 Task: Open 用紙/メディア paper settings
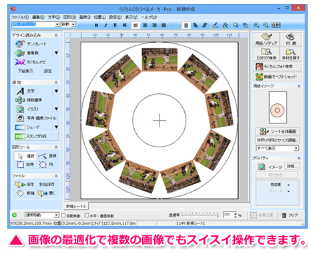pyautogui.click(x=266, y=39)
